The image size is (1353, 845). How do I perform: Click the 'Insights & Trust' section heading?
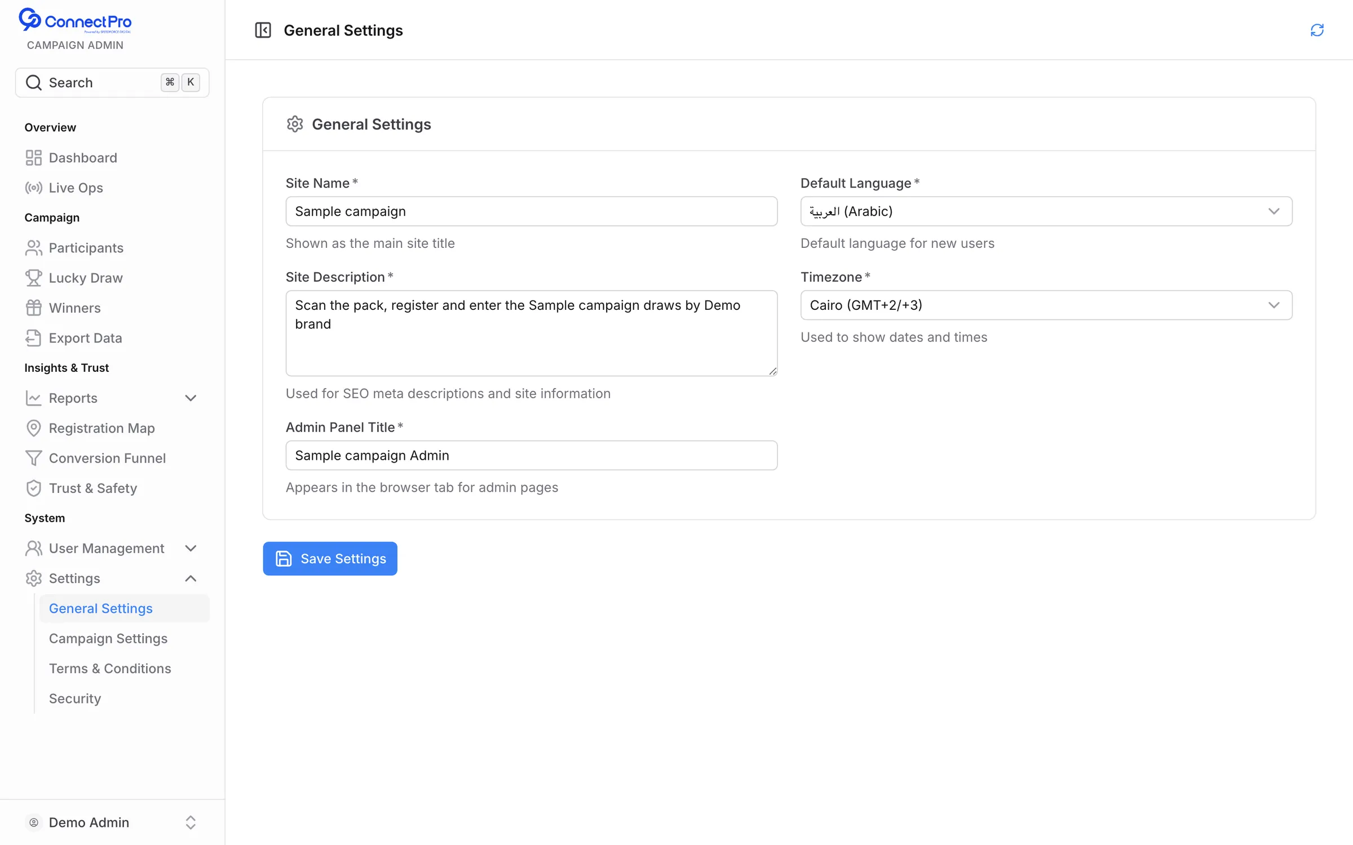tap(67, 368)
